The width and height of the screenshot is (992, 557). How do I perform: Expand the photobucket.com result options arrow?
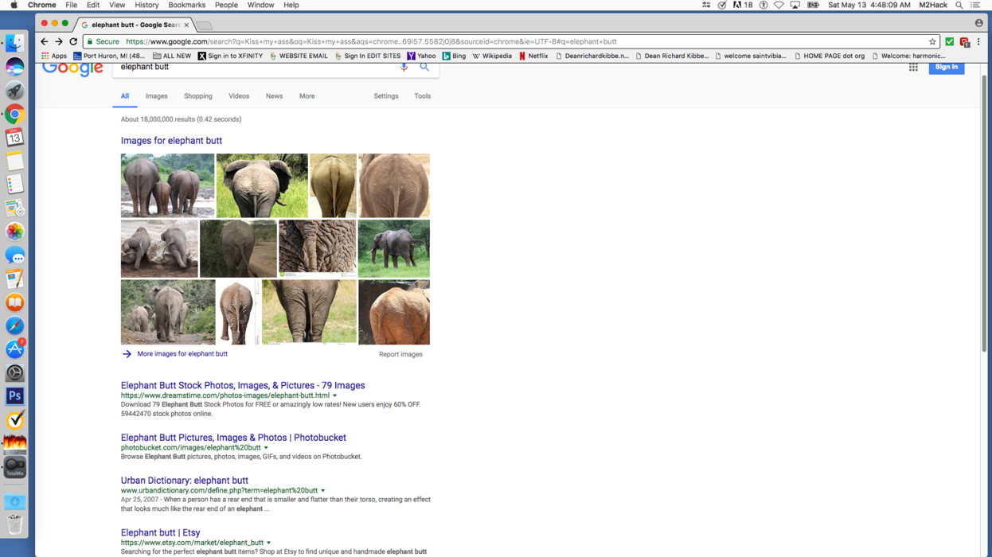click(266, 448)
